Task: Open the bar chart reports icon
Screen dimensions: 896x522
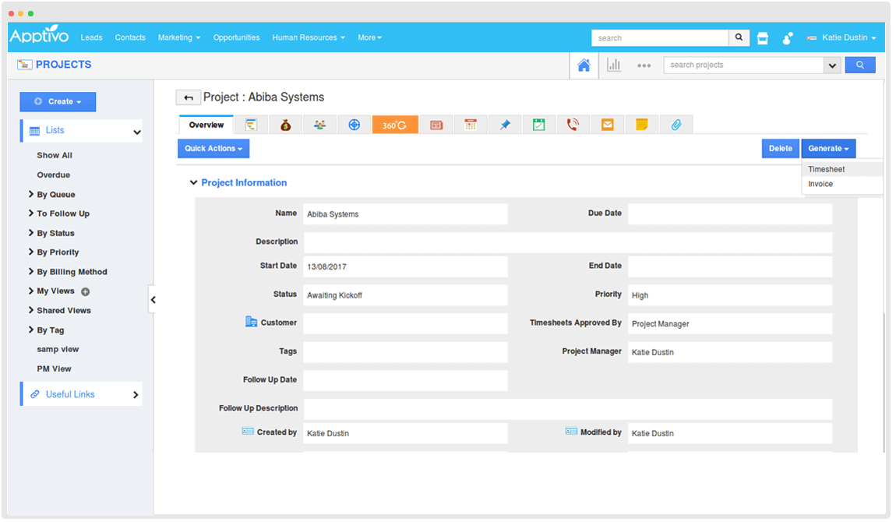Action: [614, 65]
